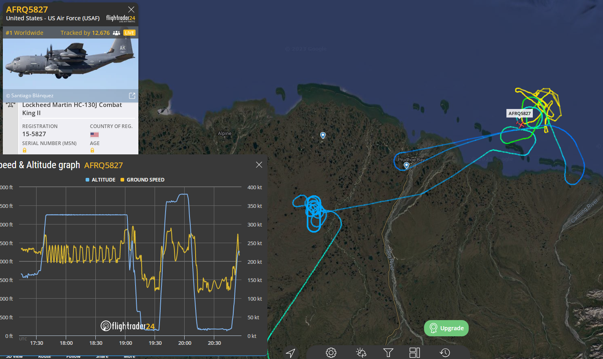Click the lock icon under Age

point(92,150)
